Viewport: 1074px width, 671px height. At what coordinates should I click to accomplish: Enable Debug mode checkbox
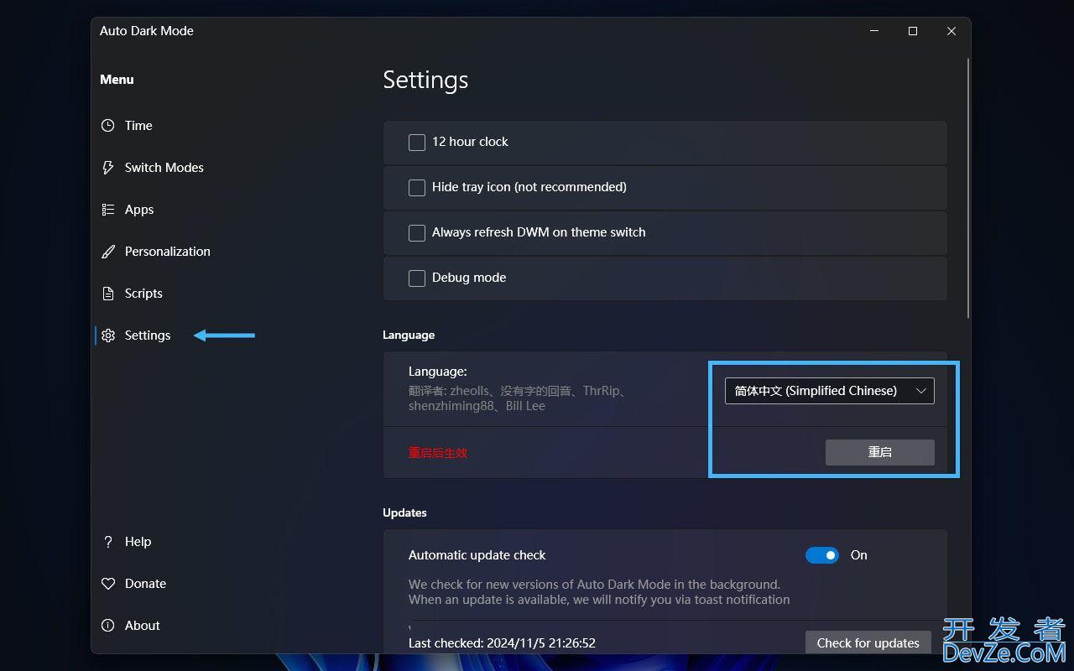pyautogui.click(x=417, y=278)
